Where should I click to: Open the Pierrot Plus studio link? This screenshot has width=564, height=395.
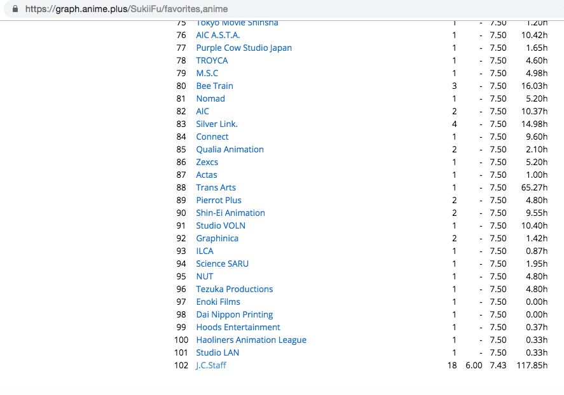pyautogui.click(x=219, y=200)
